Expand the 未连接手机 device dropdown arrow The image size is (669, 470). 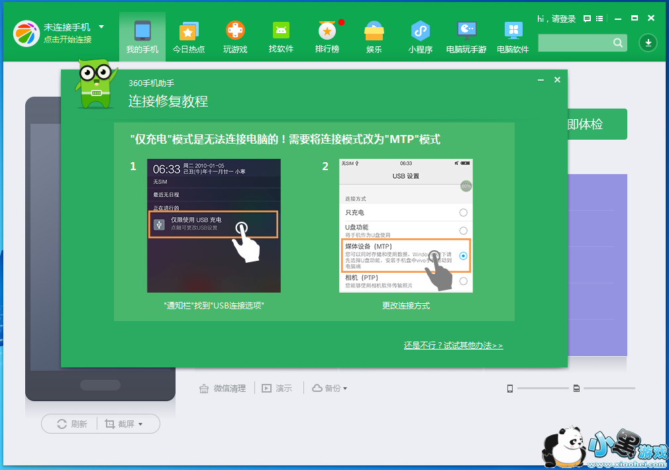[101, 27]
